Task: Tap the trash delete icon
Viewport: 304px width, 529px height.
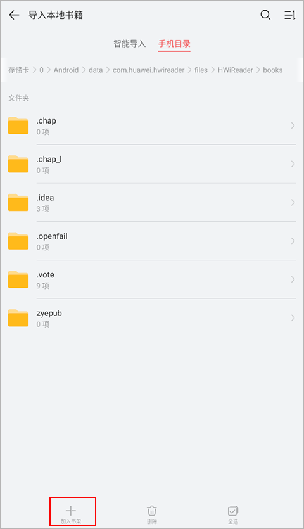Action: pyautogui.click(x=152, y=511)
